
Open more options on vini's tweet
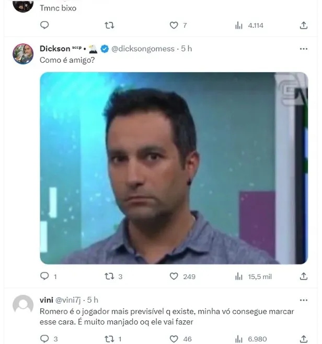(x=304, y=300)
